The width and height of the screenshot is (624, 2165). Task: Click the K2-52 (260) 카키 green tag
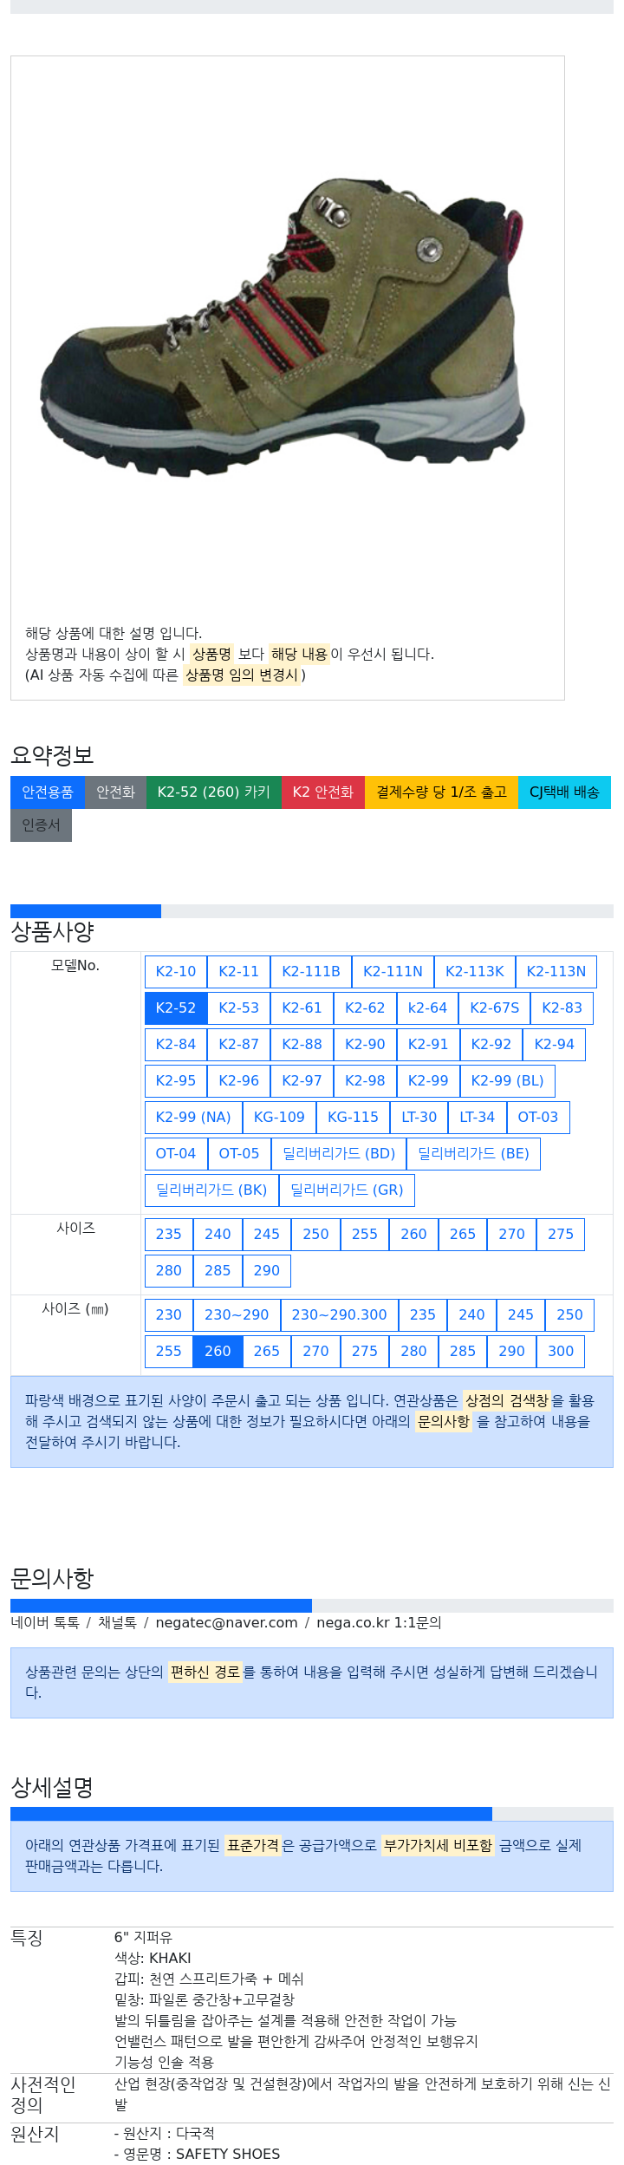[x=214, y=792]
